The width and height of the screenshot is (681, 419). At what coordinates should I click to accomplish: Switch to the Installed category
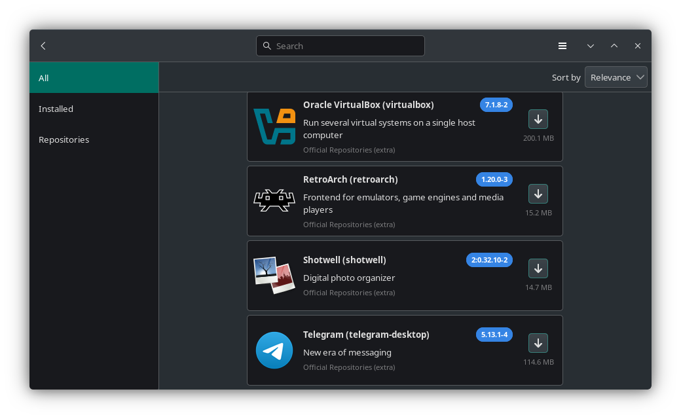point(56,109)
